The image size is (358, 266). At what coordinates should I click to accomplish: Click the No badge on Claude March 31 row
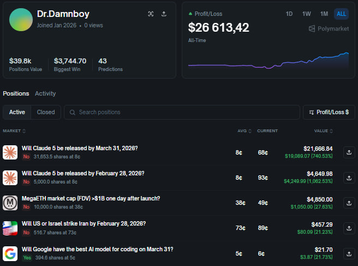[26, 157]
